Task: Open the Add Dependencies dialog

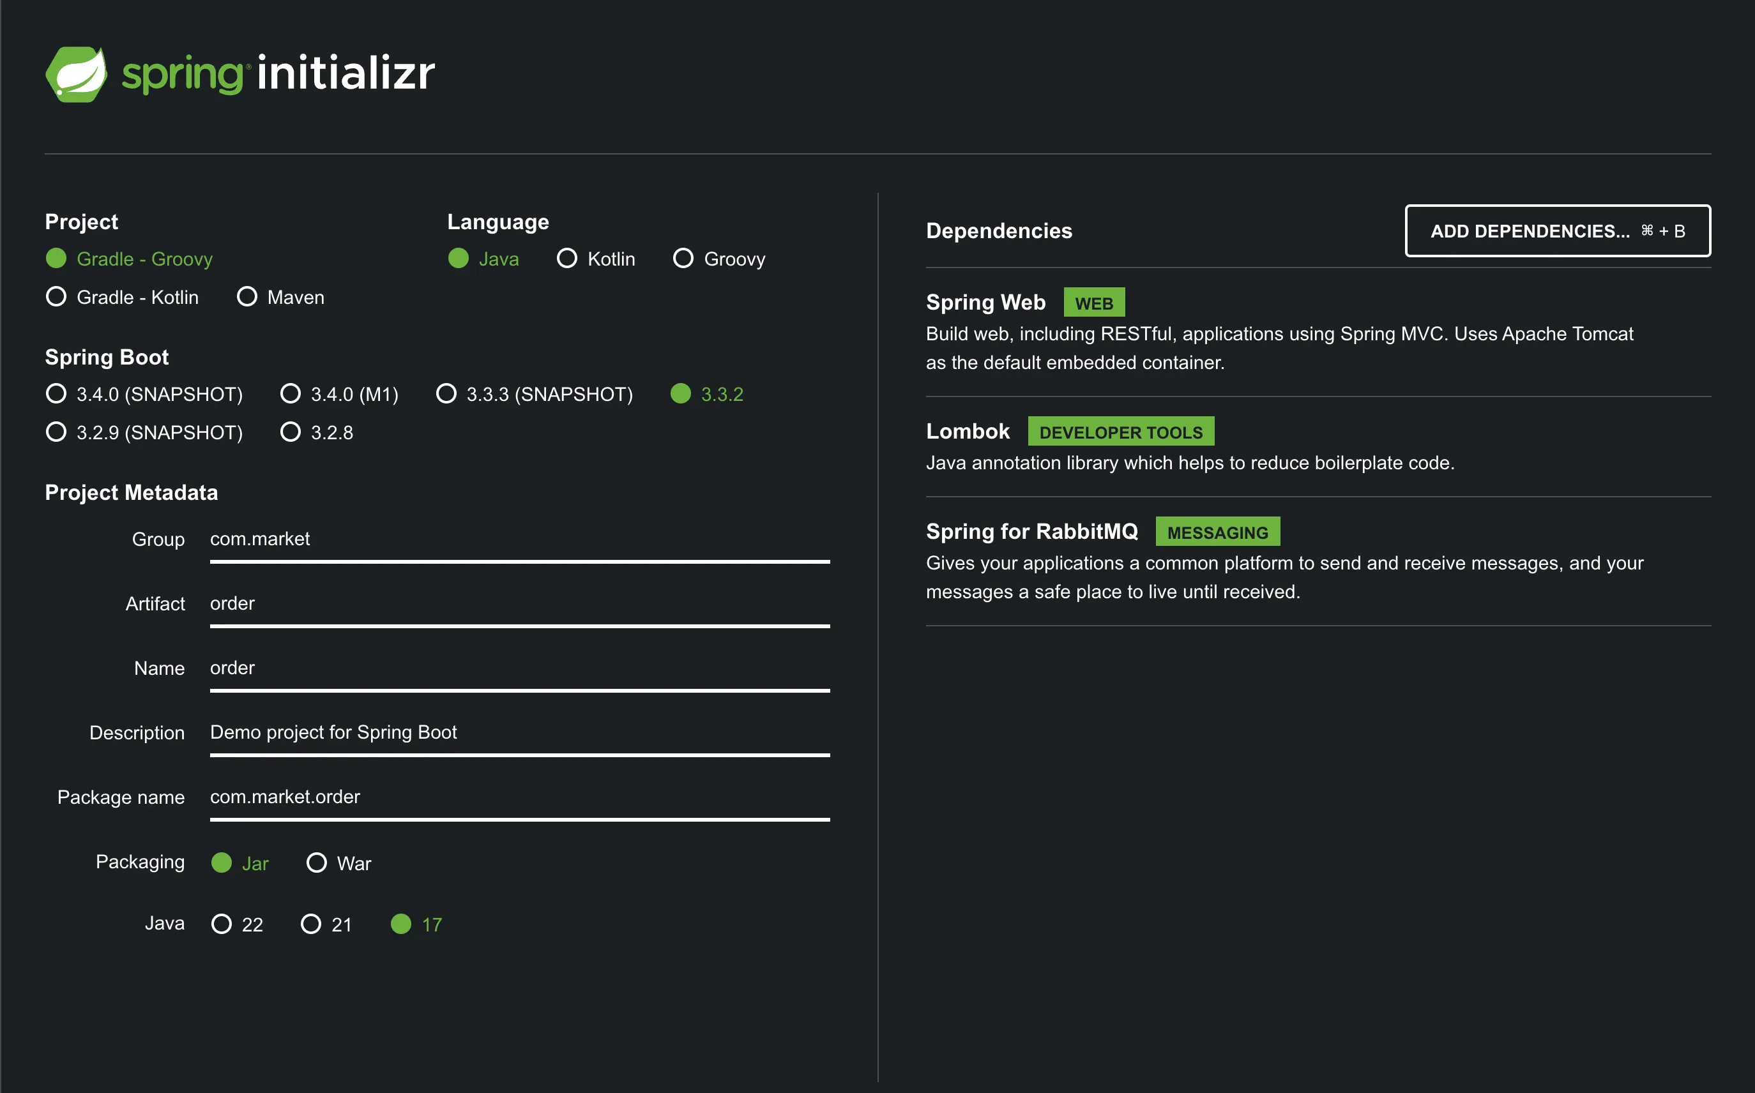Action: 1557,231
